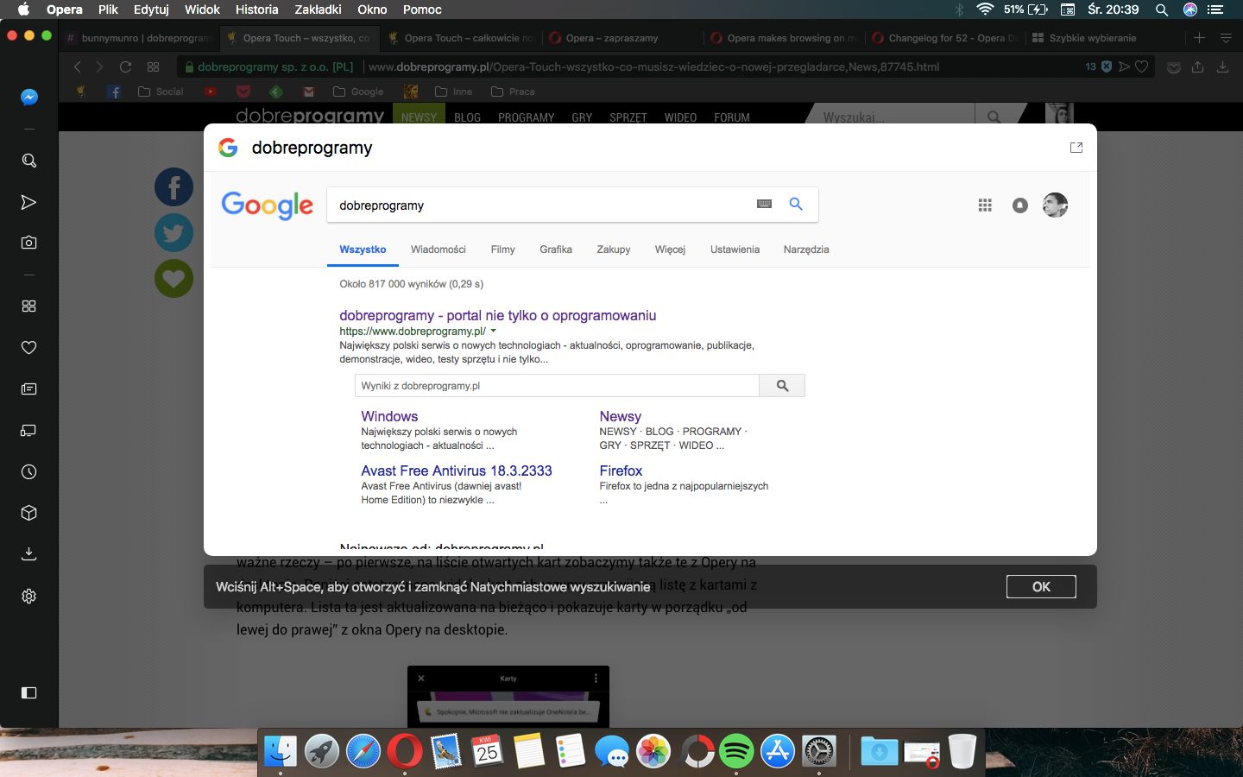The height and width of the screenshot is (777, 1243).
Task: Open the sidebar search icon
Action: 28,161
